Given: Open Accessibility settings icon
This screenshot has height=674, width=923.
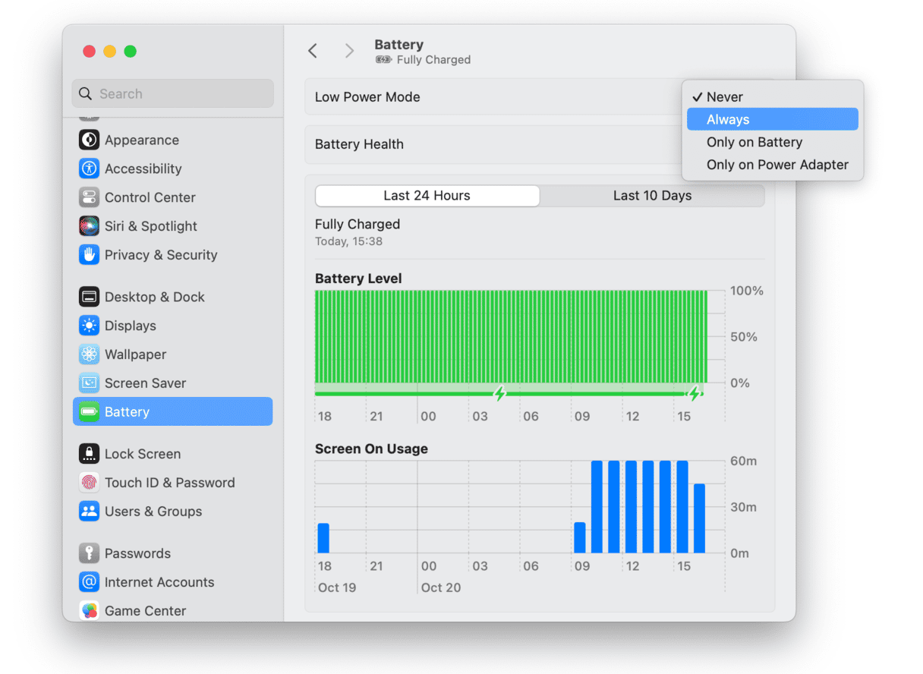Looking at the screenshot, I should click(x=89, y=168).
